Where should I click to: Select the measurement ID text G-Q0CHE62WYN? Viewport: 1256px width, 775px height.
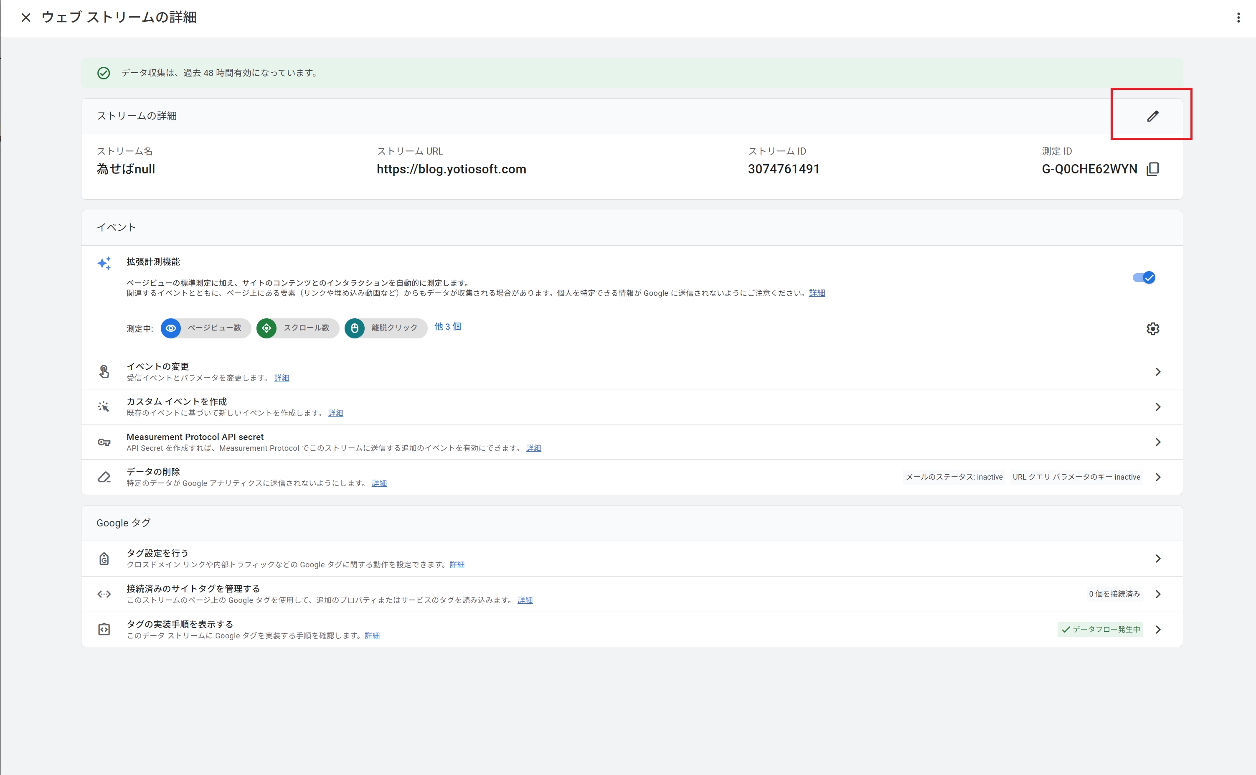tap(1089, 169)
